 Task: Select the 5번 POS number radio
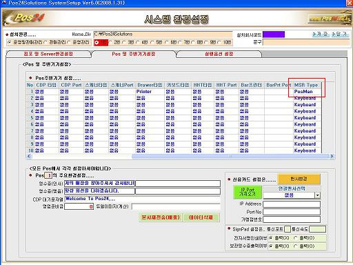coord(152,42)
